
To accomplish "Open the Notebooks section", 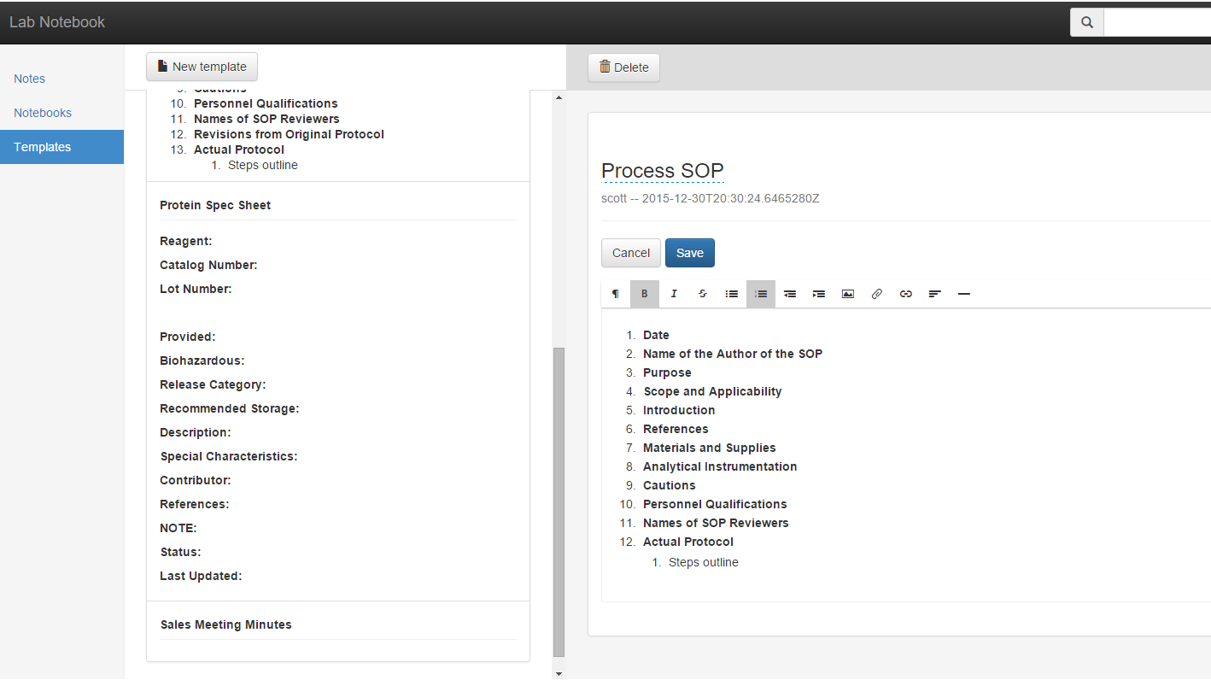I will click(43, 112).
